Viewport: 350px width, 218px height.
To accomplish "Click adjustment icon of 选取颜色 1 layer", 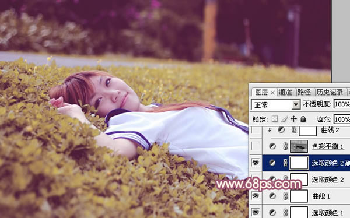I will [272, 212].
